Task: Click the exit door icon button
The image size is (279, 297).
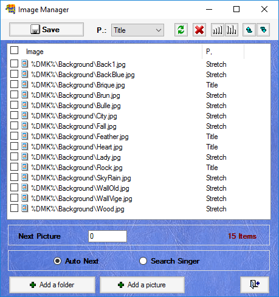Action: coord(255,285)
